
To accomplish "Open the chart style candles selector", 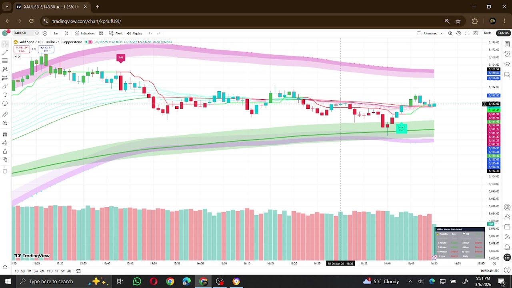I will 66,33.
